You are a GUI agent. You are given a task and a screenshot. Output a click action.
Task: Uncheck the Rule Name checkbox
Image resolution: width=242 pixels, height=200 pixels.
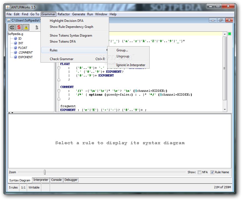[212, 172]
